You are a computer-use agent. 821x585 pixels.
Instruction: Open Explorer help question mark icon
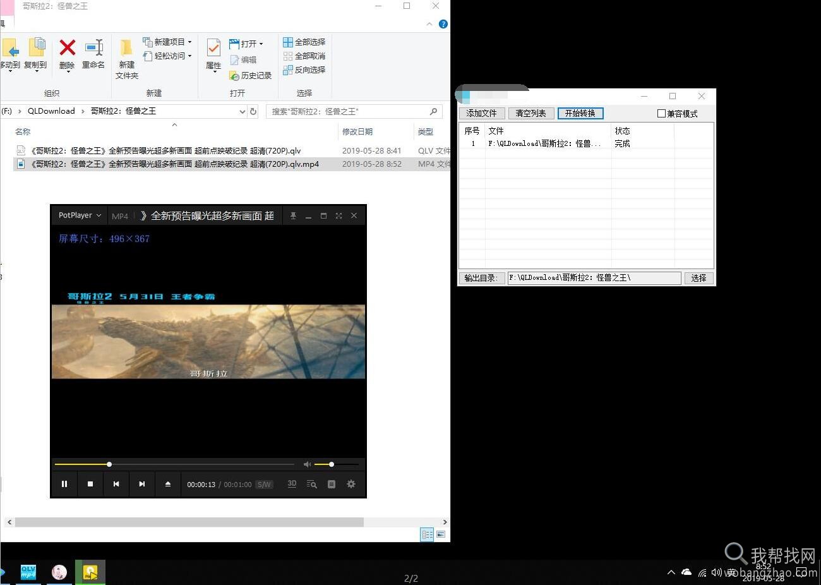[x=443, y=24]
